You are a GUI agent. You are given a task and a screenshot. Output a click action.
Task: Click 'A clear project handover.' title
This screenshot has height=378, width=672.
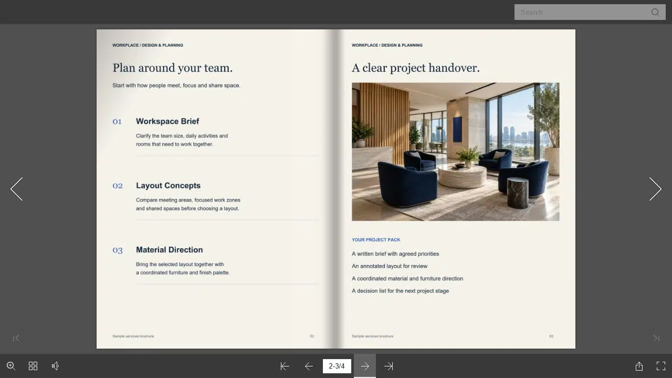click(x=415, y=68)
